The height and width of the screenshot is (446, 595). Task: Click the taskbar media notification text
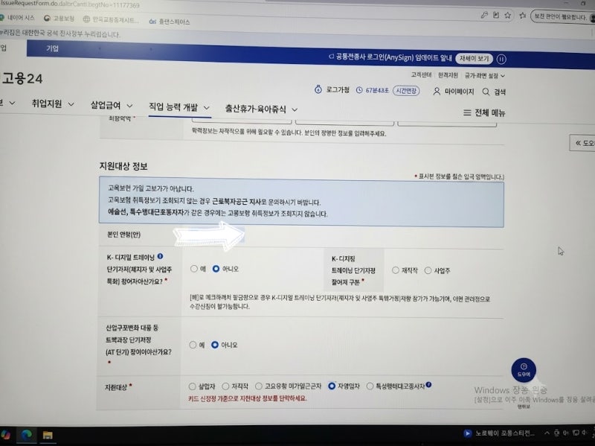coord(505,433)
